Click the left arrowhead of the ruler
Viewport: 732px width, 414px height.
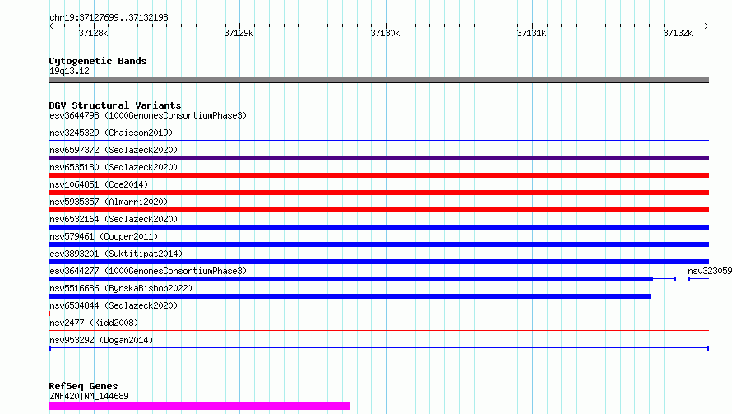pos(51,26)
